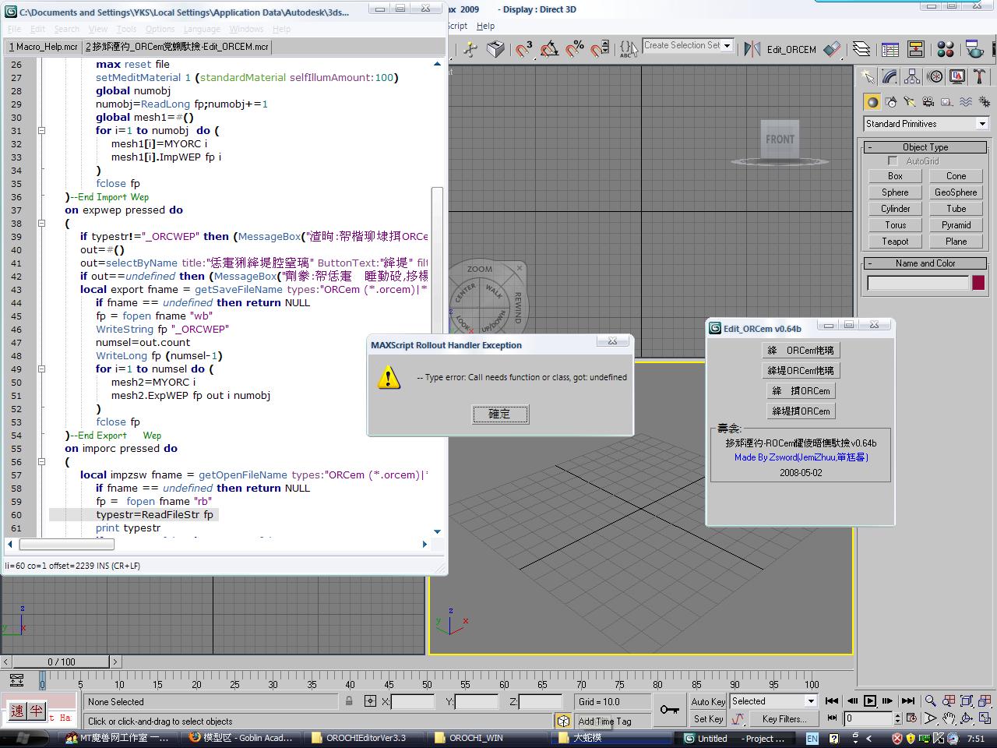The height and width of the screenshot is (748, 997).
Task: Collapse code fold at line 31
Action: [41, 131]
